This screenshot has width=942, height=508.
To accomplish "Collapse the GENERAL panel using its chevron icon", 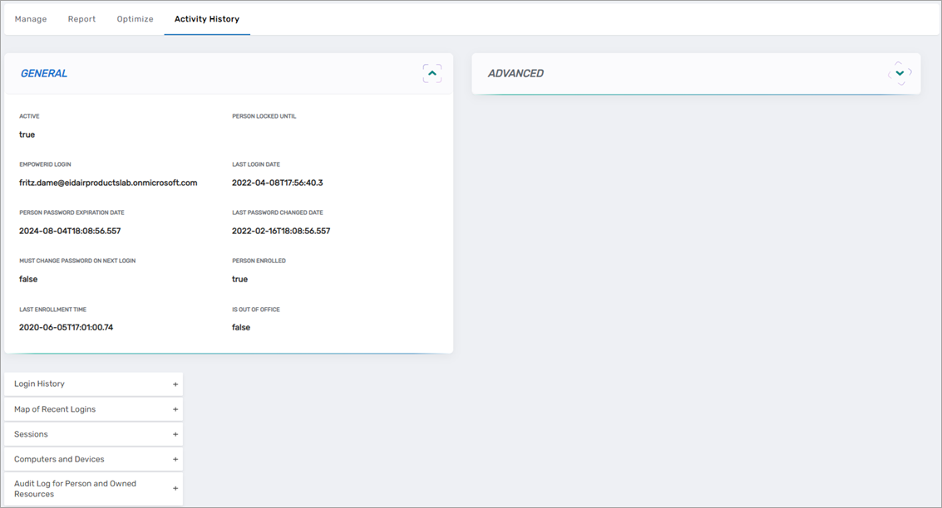I will click(x=432, y=73).
